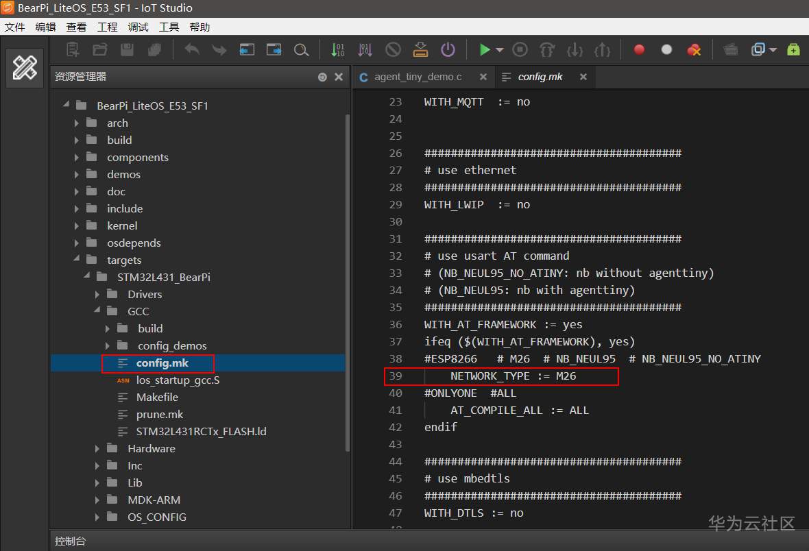The image size is (809, 551).
Task: Collapse the BearPi_LiteOS_E53_SF1 root folder
Action: point(66,105)
